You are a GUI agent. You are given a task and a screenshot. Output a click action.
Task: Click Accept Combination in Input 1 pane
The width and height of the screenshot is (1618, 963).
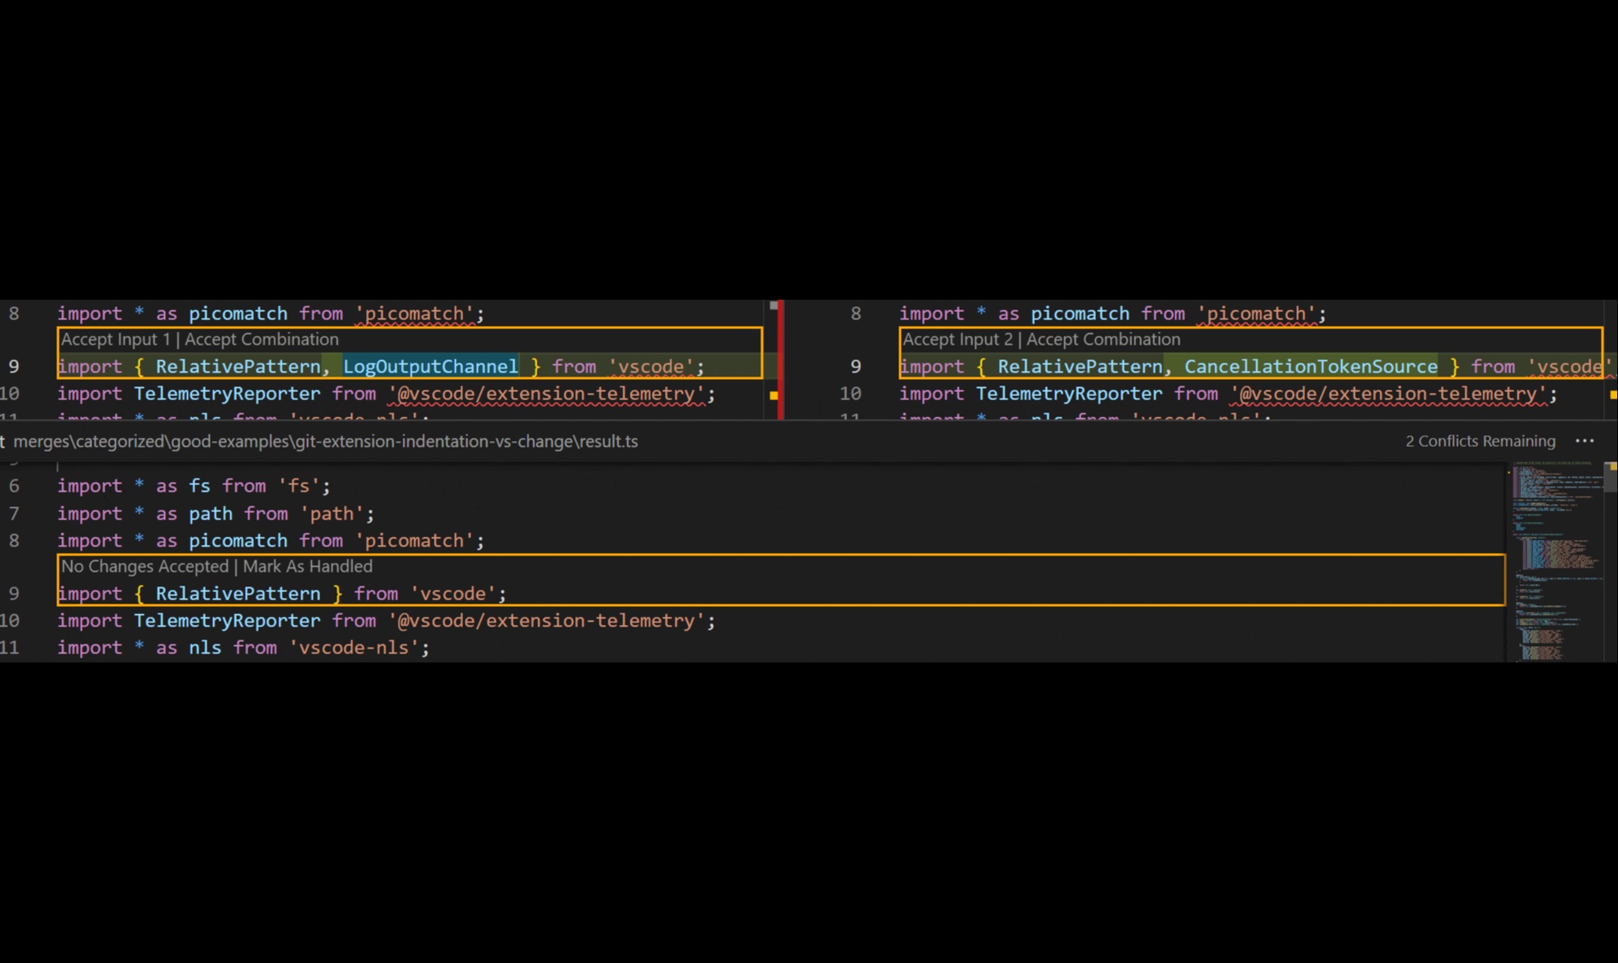[261, 340]
